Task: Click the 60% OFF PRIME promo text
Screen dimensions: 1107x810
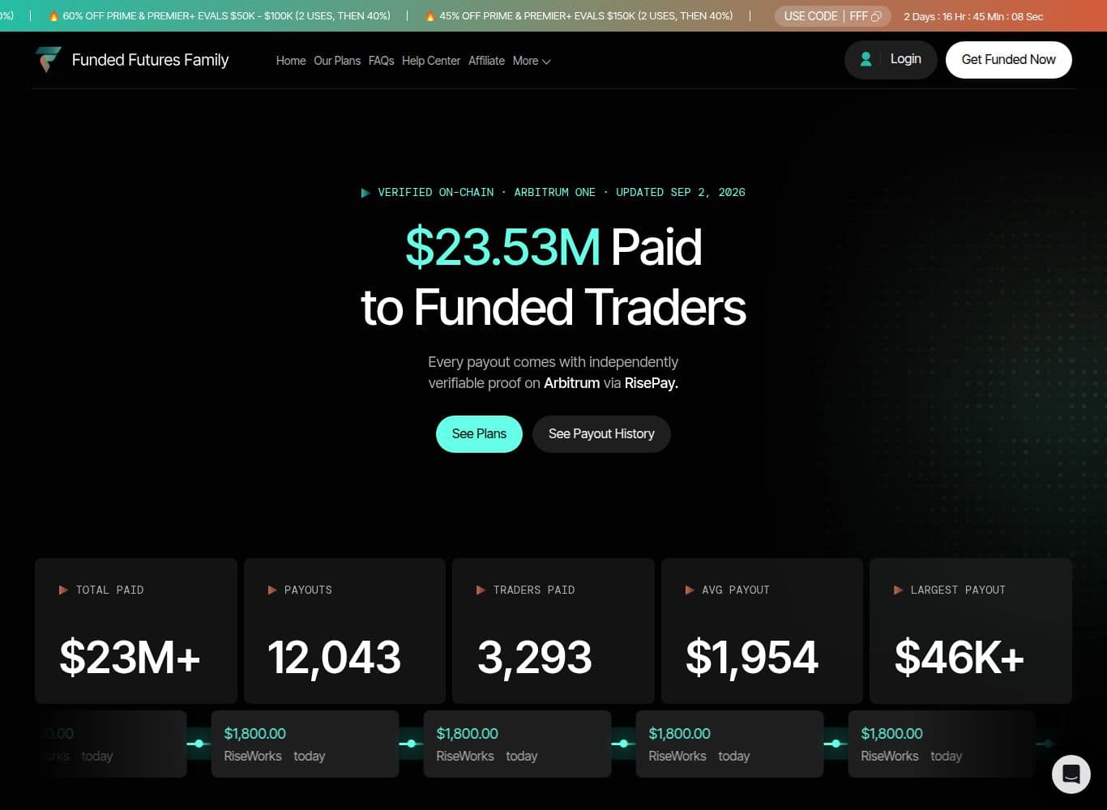Action: [x=227, y=16]
